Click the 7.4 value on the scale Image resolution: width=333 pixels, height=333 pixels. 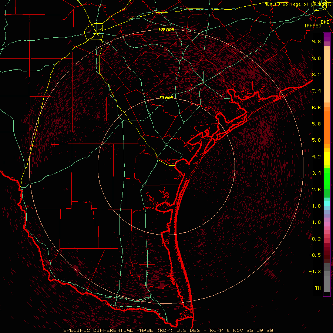click(316, 91)
